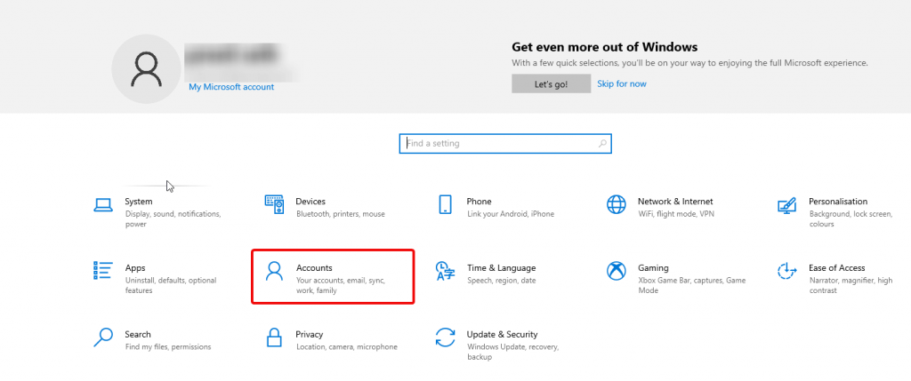
Task: Click 'Speech, region, date' description
Action: click(502, 281)
